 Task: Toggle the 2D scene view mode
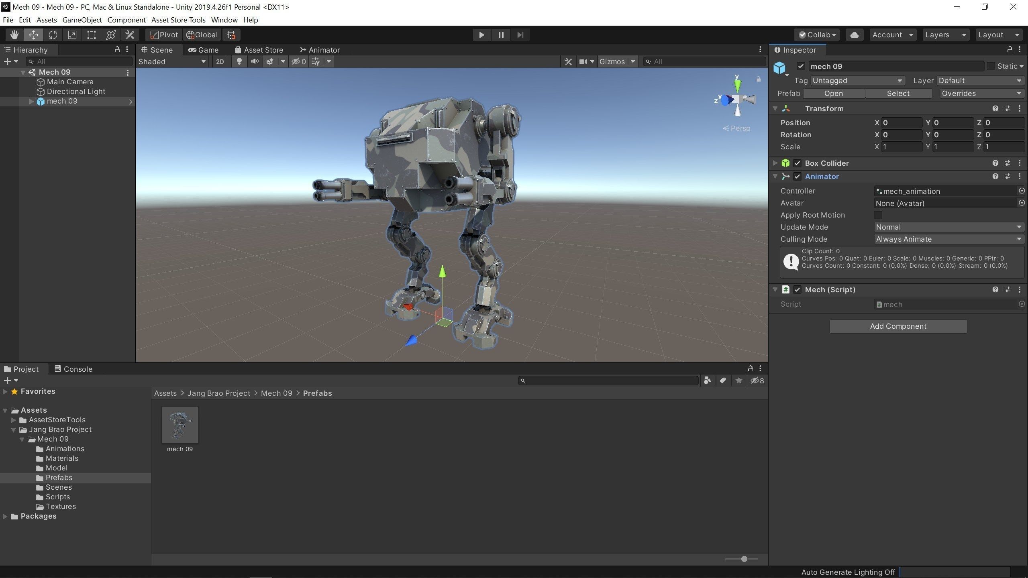coord(220,61)
